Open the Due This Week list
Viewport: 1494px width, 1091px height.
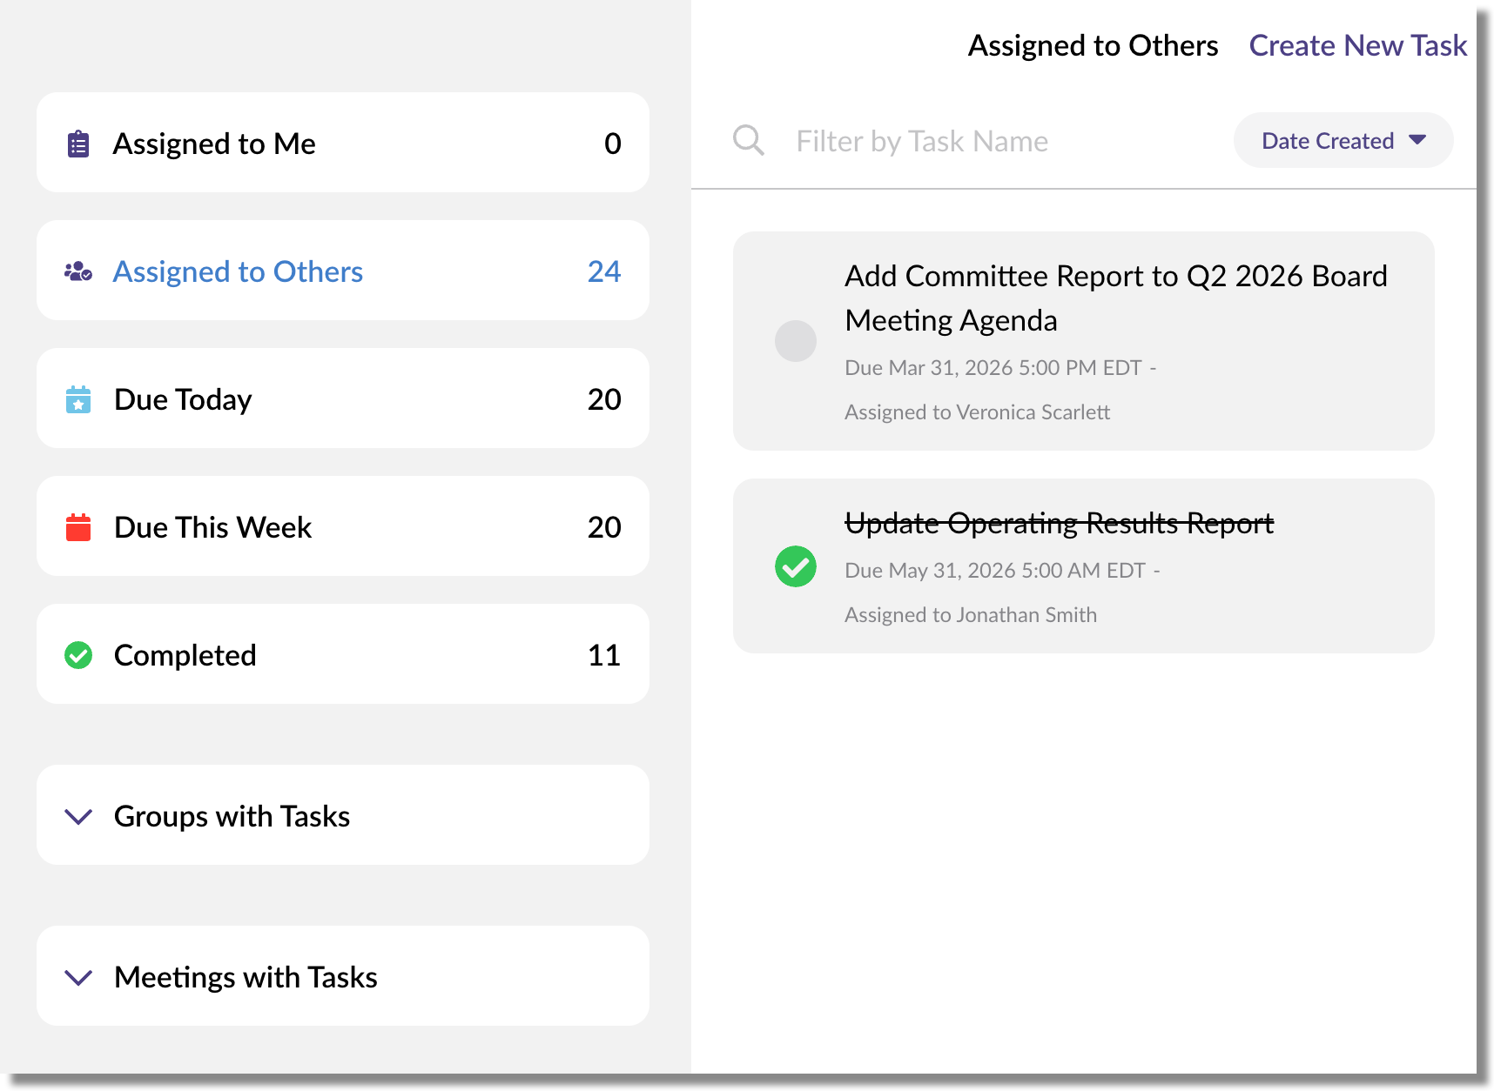point(212,527)
